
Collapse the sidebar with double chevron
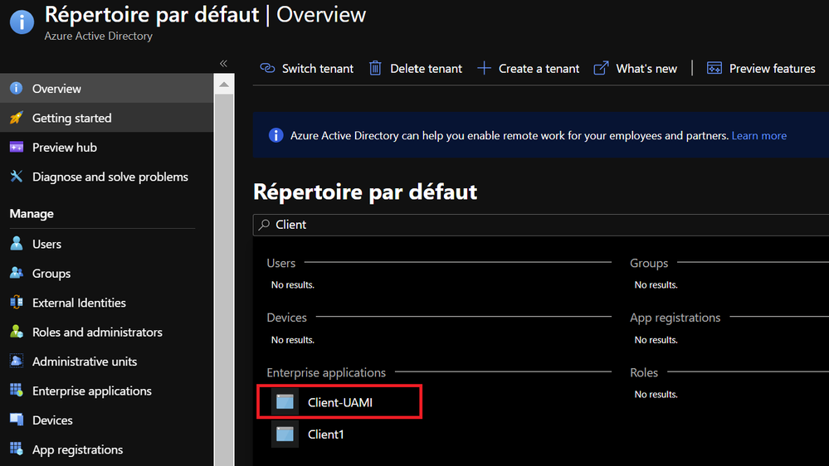224,63
